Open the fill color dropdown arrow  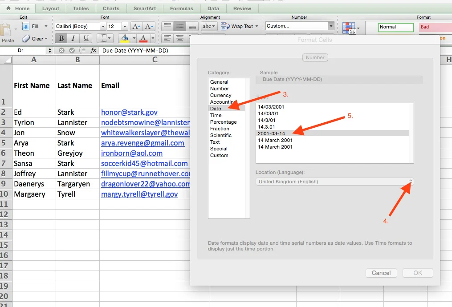[134, 38]
